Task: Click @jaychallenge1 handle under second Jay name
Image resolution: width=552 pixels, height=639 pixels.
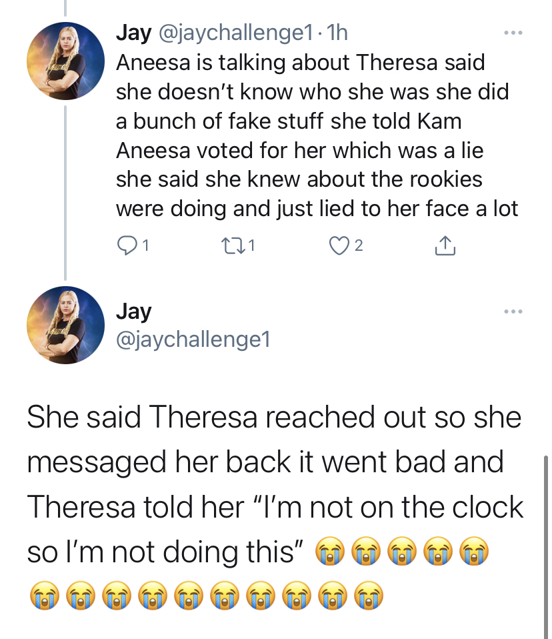Action: coord(193,339)
